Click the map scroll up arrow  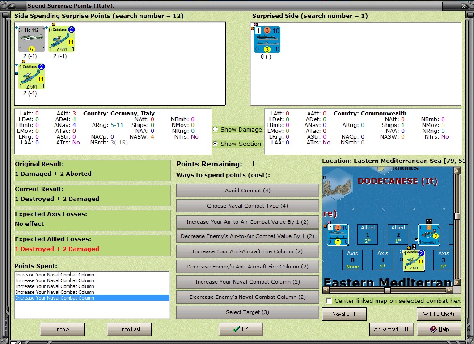[x=457, y=170]
